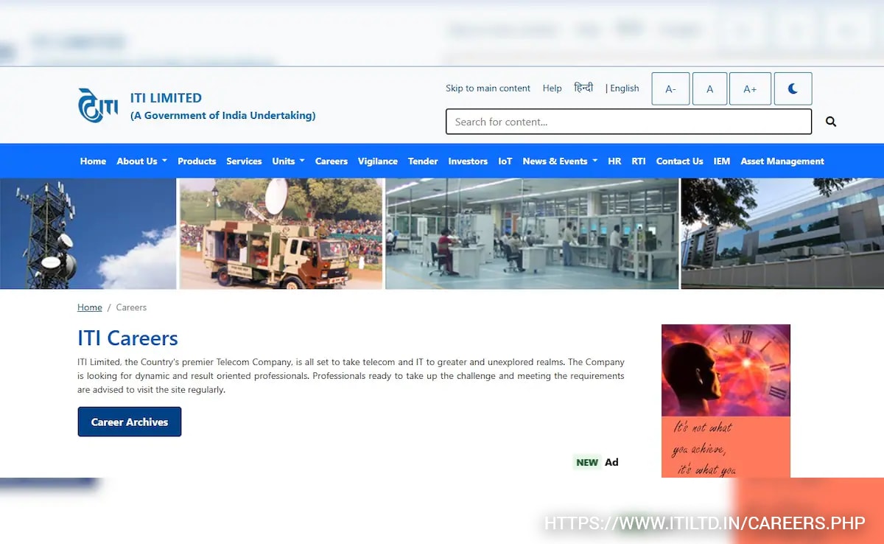This screenshot has height=544, width=884.
Task: Open the News & Events dropdown
Action: 559,161
